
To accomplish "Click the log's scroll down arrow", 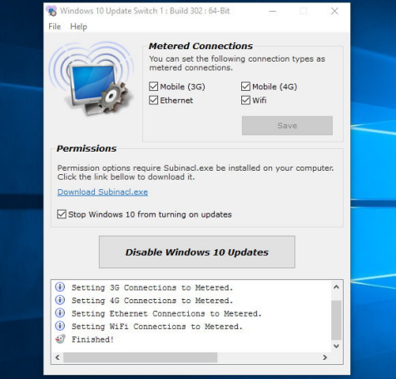I will click(x=336, y=346).
